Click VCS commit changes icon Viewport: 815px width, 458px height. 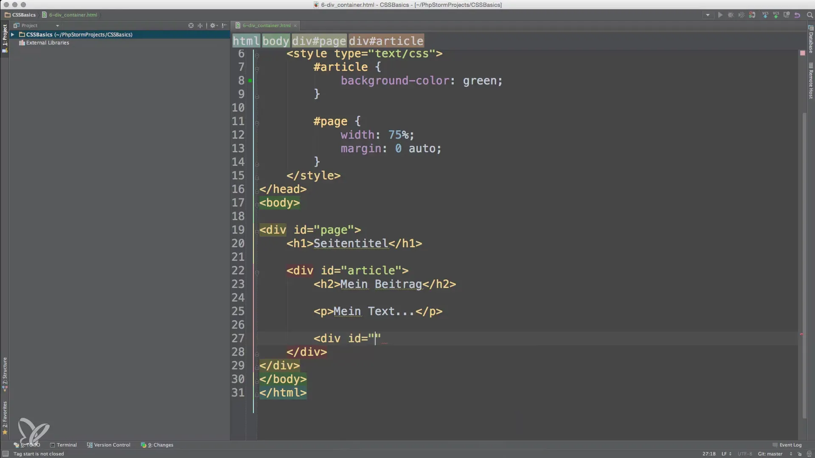pos(776,15)
